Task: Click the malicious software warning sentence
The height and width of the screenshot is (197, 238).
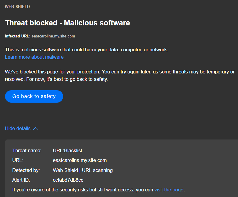Action: pyautogui.click(x=86, y=50)
